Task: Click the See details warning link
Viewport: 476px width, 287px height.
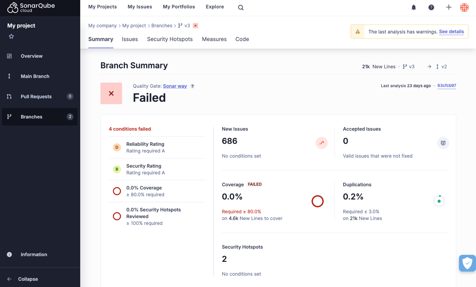Action: pos(451,32)
